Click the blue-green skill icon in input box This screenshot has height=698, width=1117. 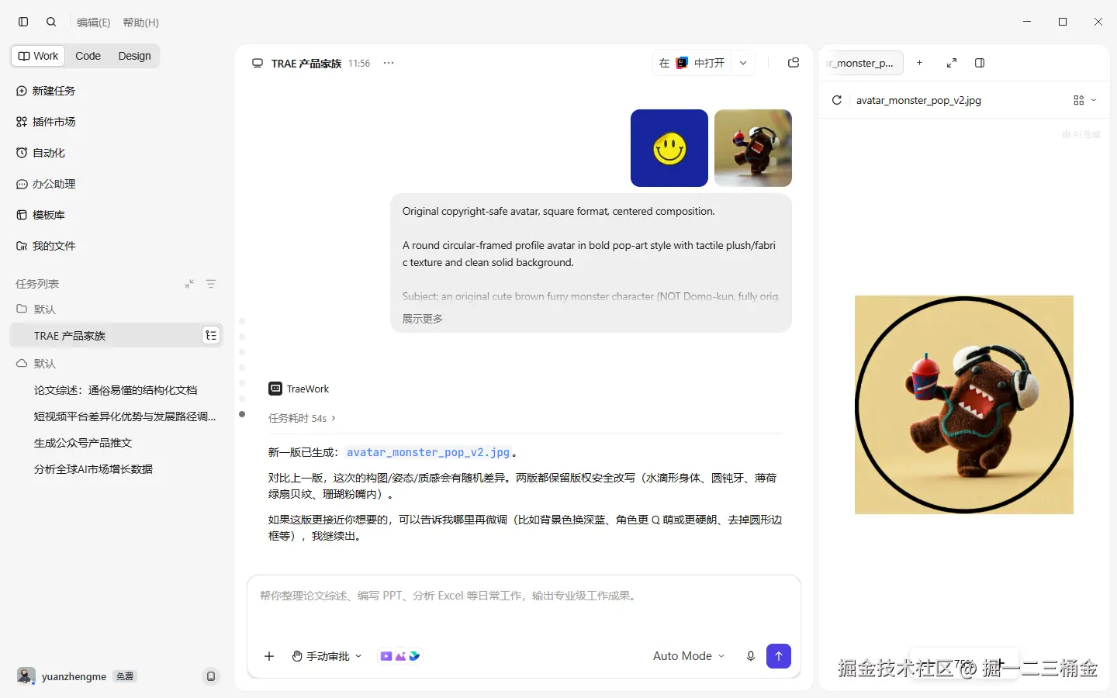[x=414, y=656]
